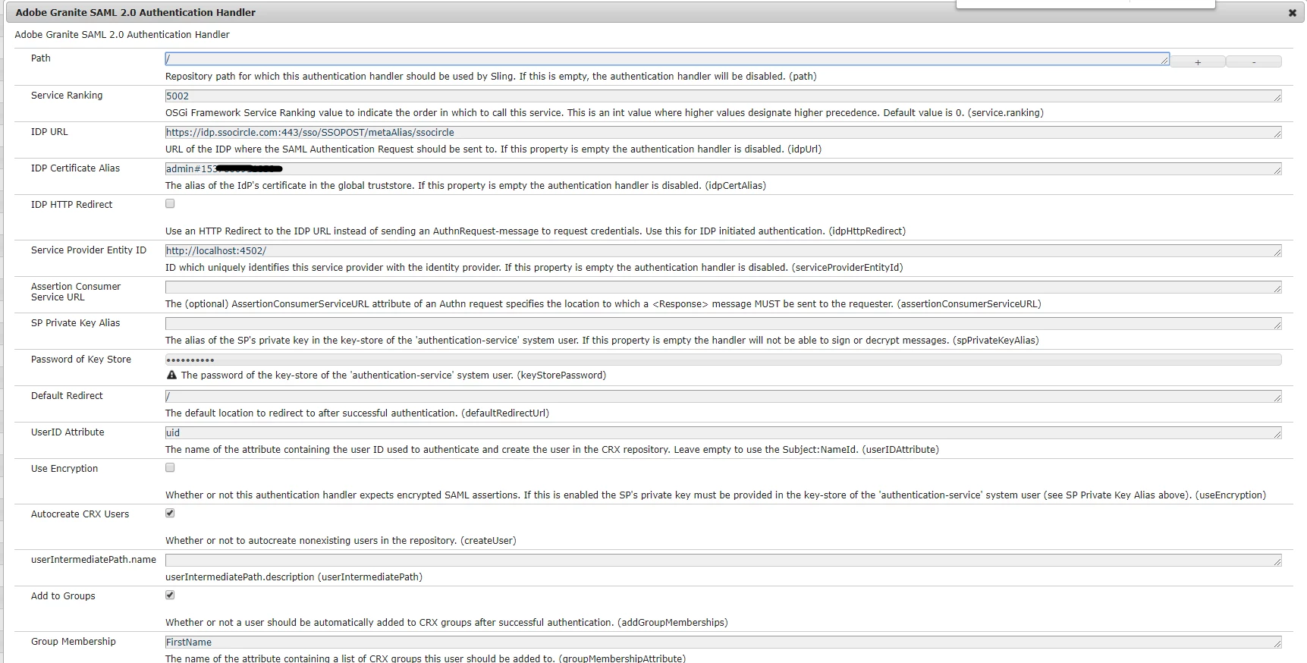Image resolution: width=1307 pixels, height=663 pixels.
Task: Edit the Service Provider Entity ID field
Action: tap(724, 251)
